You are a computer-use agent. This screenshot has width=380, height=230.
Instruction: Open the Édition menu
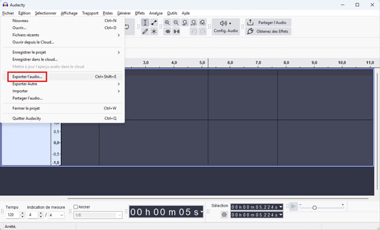[24, 13]
